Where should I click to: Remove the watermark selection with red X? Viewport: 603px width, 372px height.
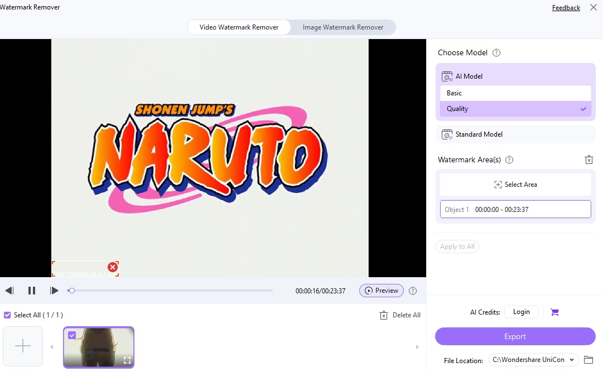(x=113, y=267)
